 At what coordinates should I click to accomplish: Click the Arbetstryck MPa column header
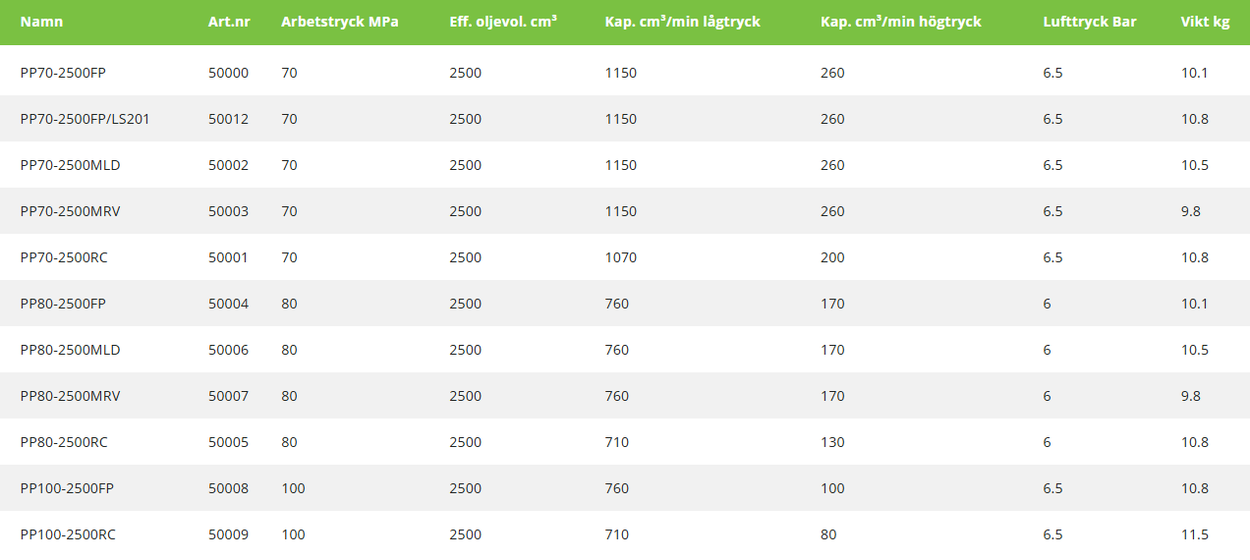(x=339, y=22)
